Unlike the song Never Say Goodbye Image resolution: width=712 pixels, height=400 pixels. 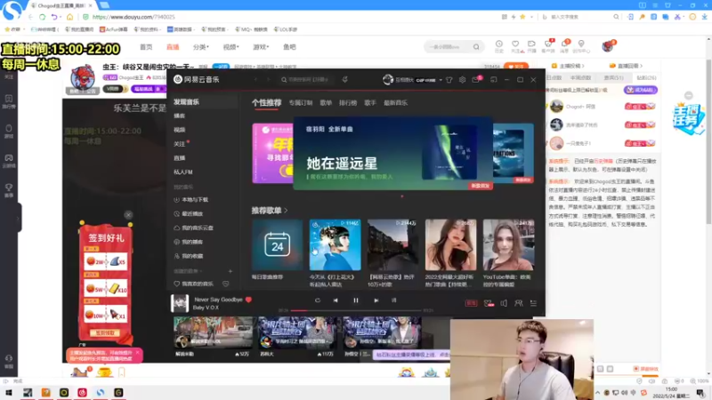pyautogui.click(x=248, y=300)
